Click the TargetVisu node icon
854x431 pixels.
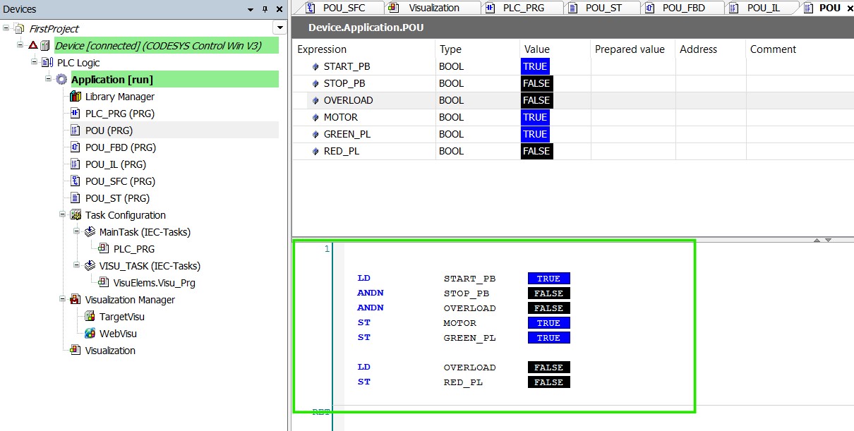pyautogui.click(x=90, y=317)
